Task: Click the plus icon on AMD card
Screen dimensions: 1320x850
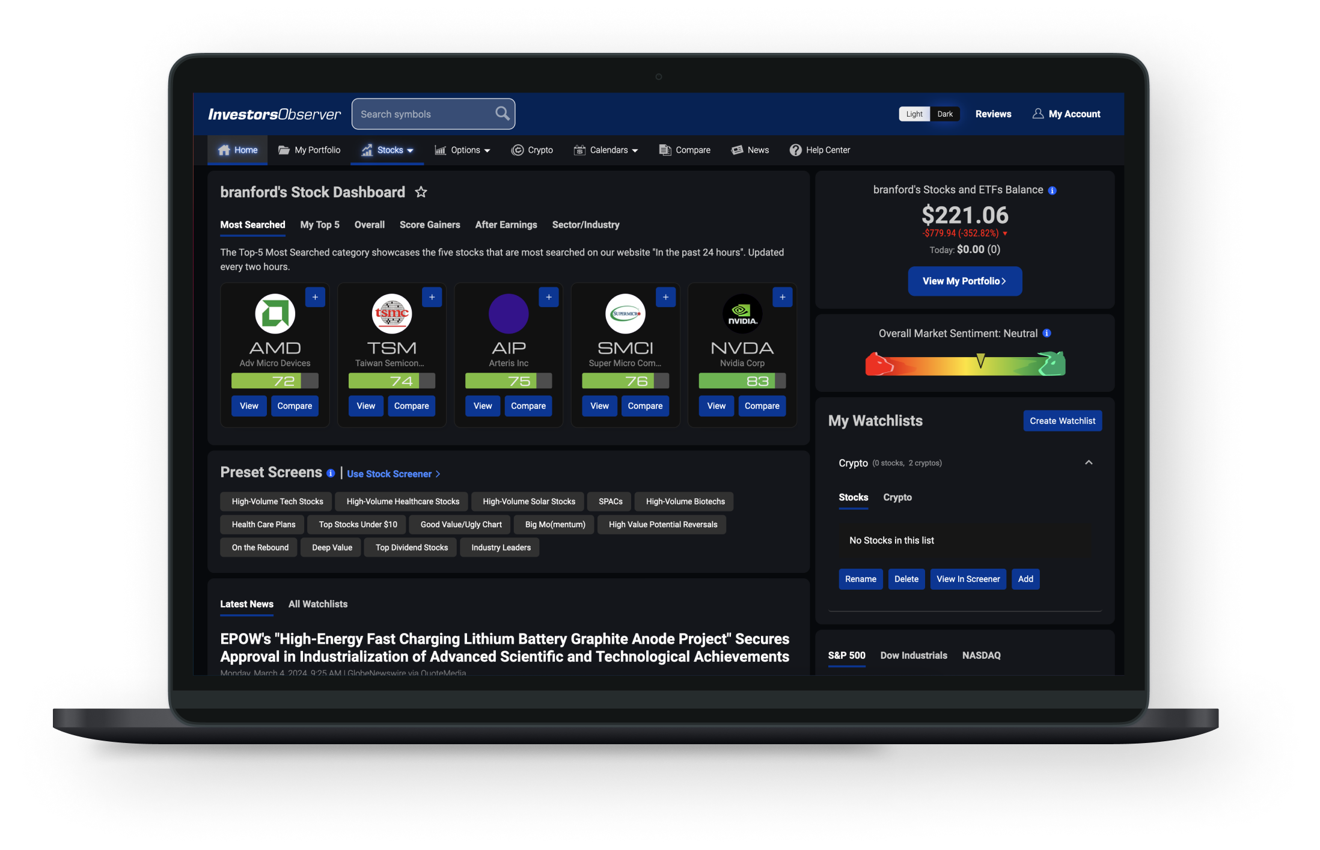Action: point(315,297)
